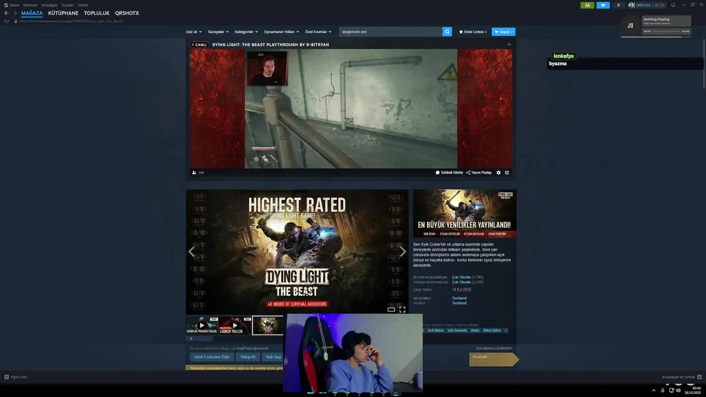Screen dimensions: 706x397
Task: Play the Gameplay Premiere Trailer thumbnail
Action: [202, 325]
